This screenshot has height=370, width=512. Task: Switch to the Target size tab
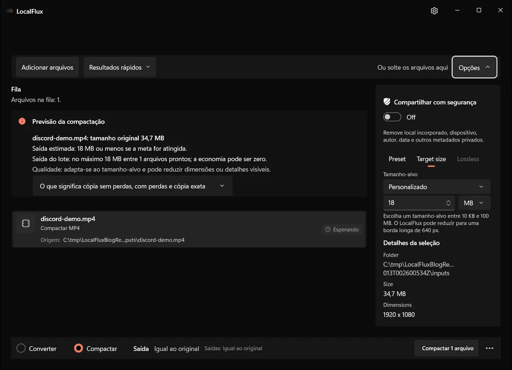click(431, 159)
